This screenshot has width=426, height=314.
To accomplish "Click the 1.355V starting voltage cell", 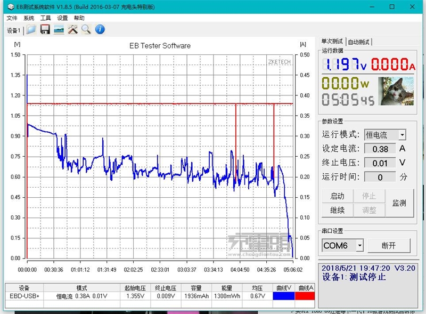I will click(x=135, y=296).
